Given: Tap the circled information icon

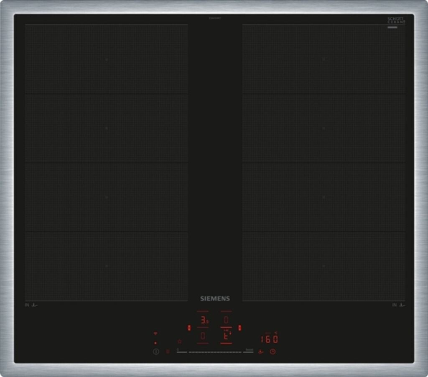Looking at the screenshot, I should point(155,351).
